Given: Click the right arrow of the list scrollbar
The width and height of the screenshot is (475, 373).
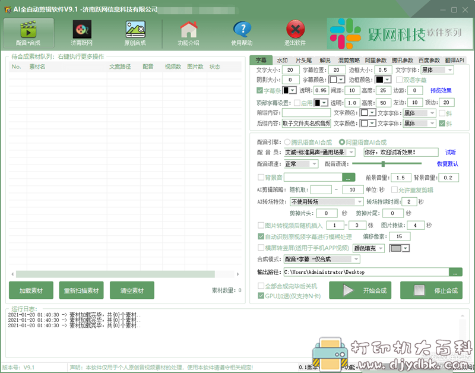Looking at the screenshot, I should tap(238, 274).
